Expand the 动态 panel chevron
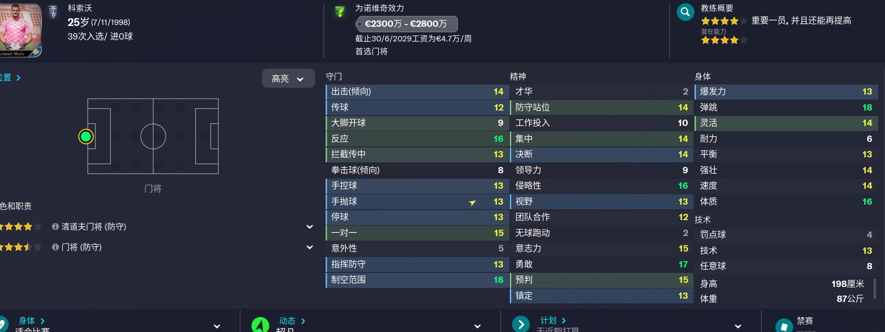Viewport: 885px width, 332px height. [x=478, y=326]
